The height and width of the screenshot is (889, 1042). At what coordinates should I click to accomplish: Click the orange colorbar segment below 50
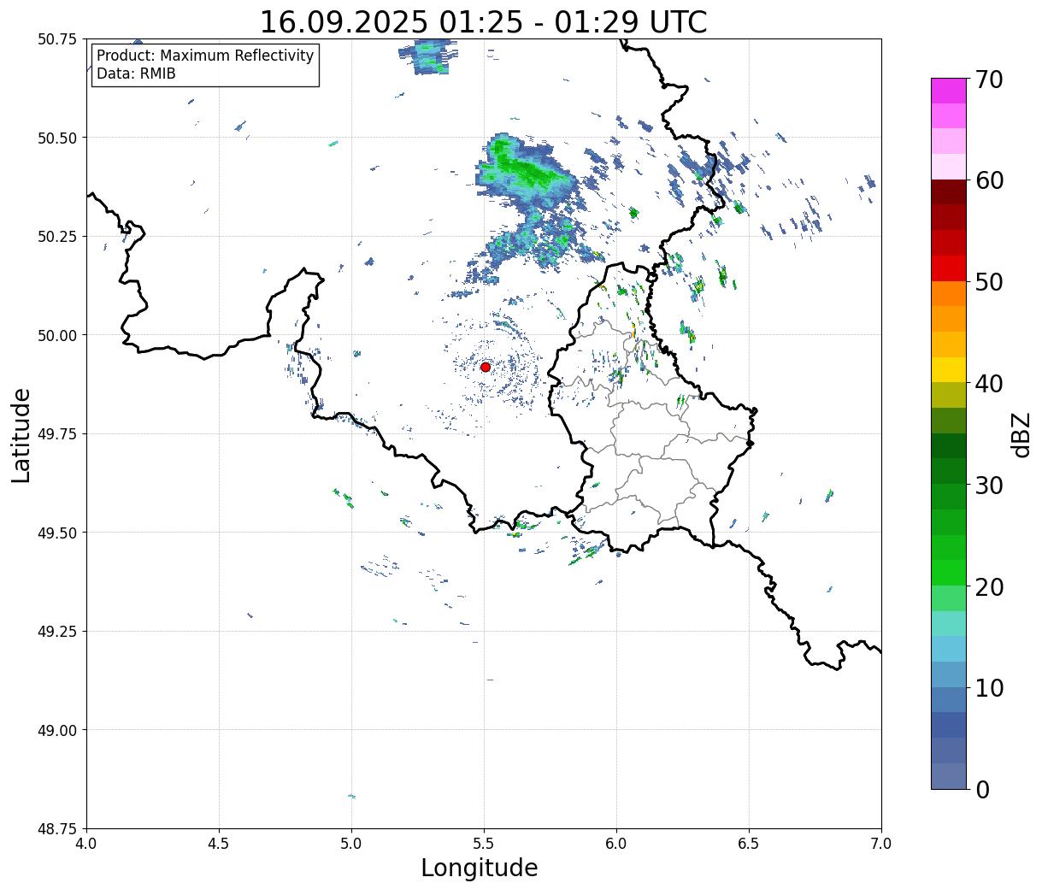coord(949,293)
